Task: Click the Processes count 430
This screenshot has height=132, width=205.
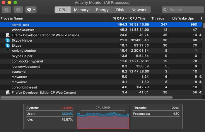Action: coord(176,114)
